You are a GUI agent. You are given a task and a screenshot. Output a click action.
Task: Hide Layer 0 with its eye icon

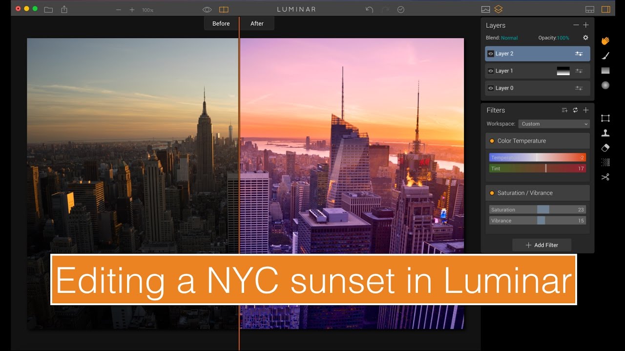tap(491, 88)
